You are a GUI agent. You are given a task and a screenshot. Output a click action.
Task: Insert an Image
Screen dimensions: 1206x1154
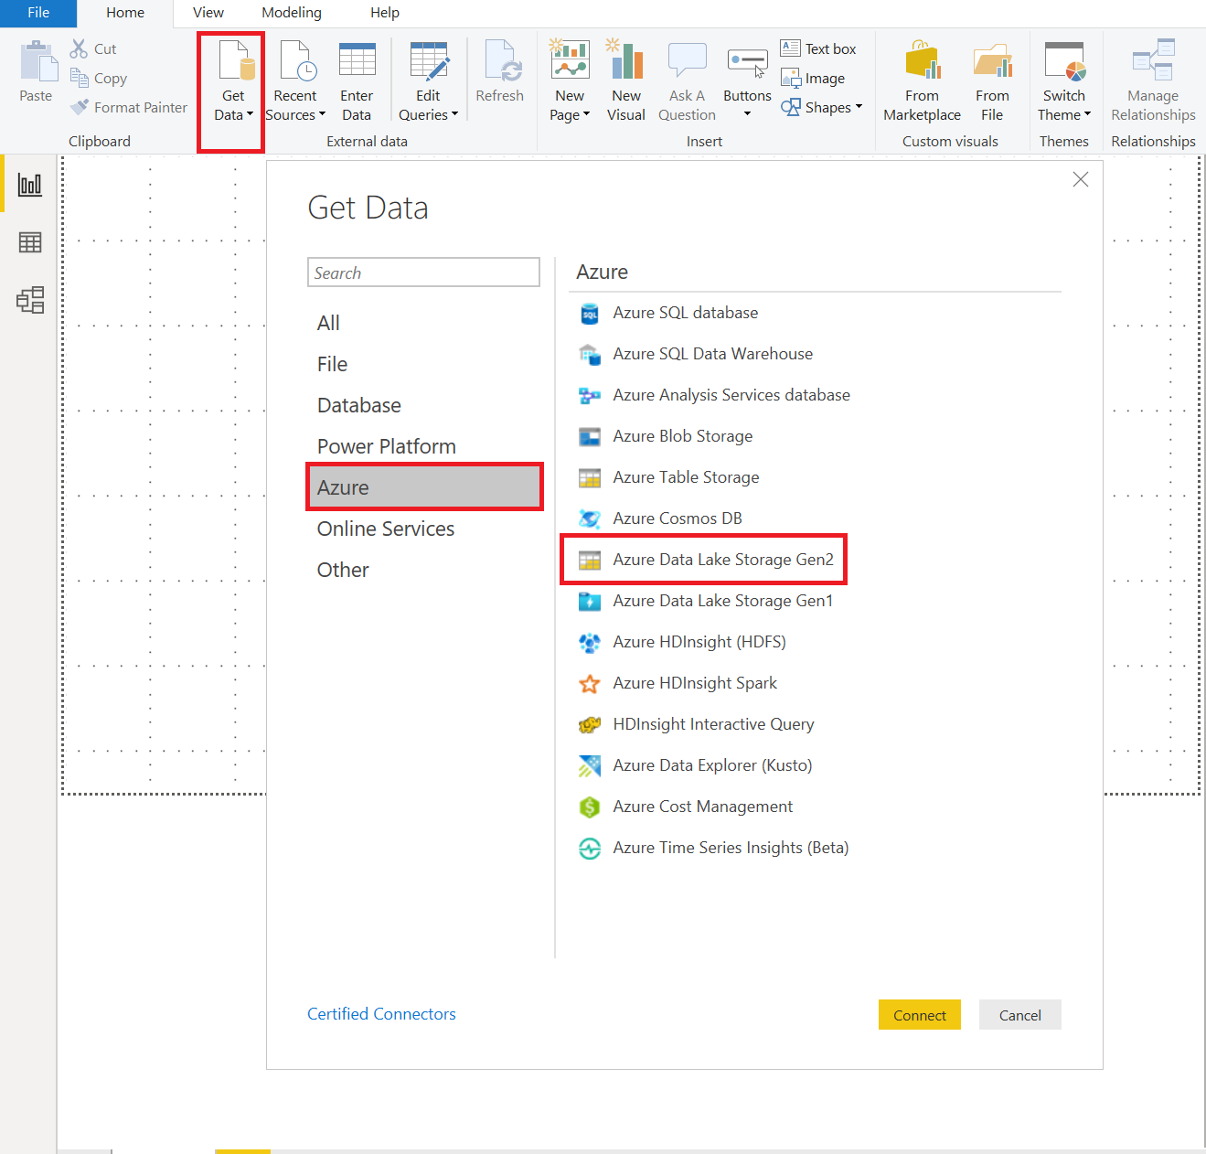tap(813, 78)
